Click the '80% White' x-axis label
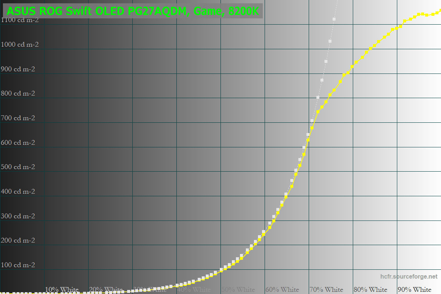 (x=370, y=290)
